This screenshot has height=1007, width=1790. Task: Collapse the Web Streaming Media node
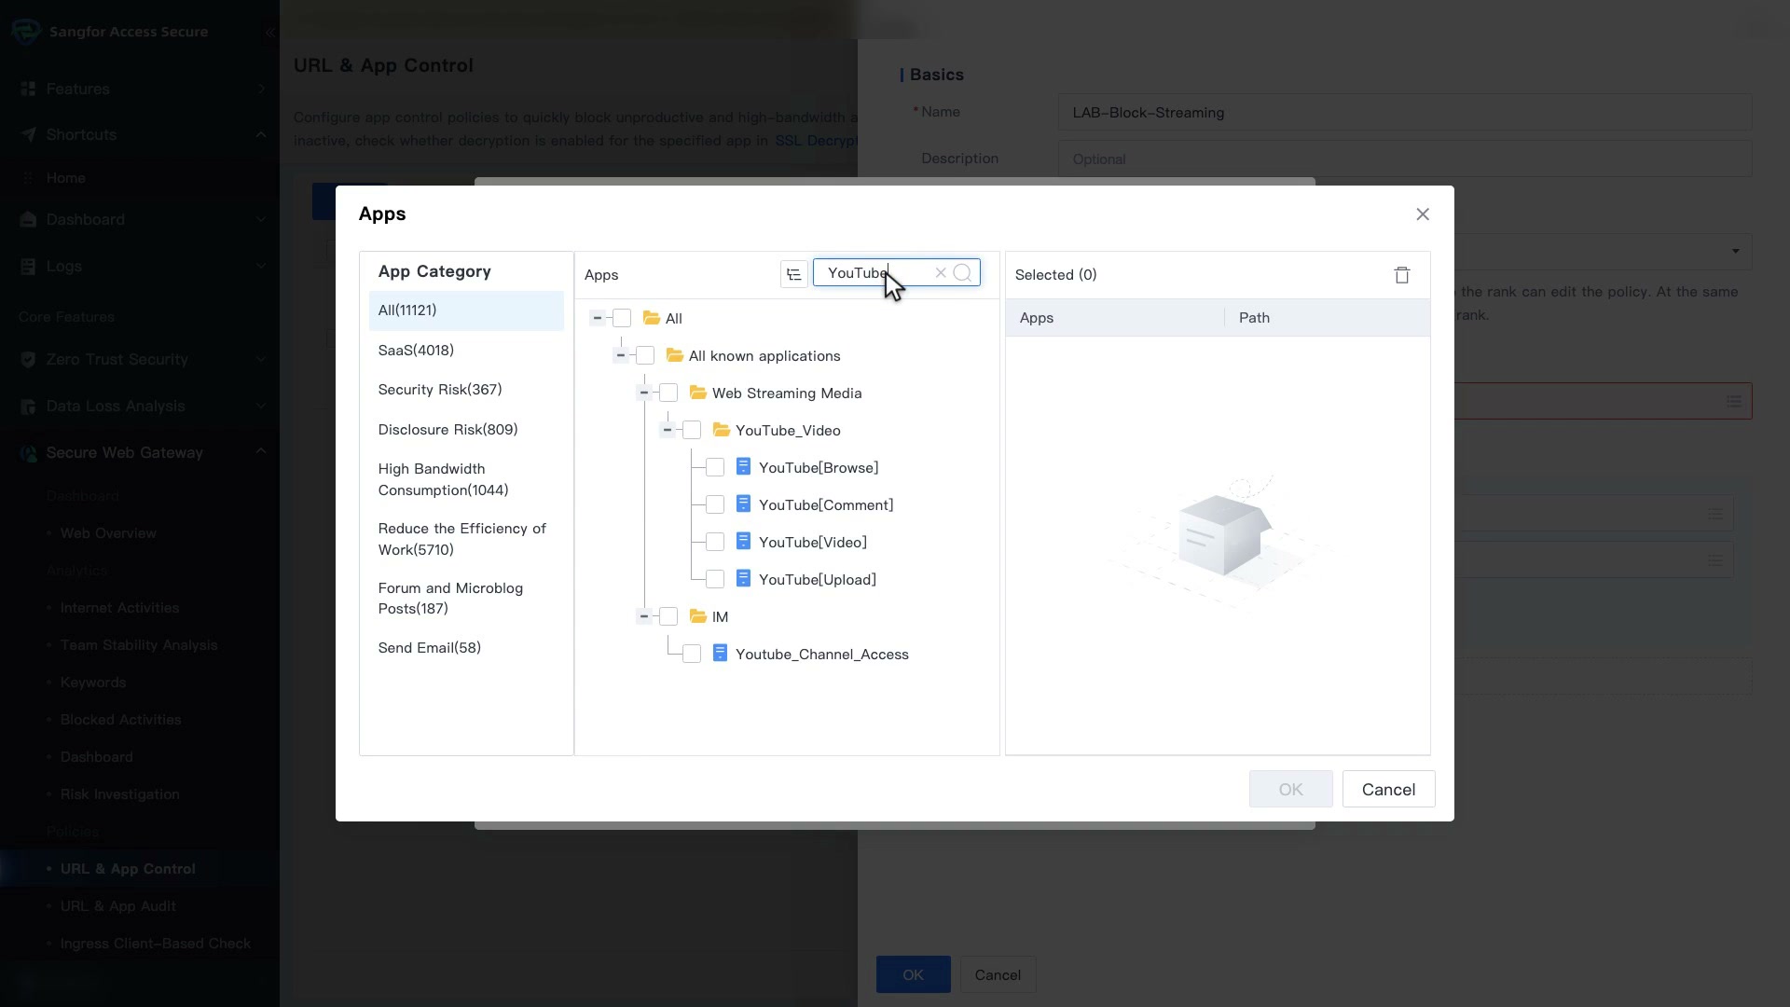(644, 393)
